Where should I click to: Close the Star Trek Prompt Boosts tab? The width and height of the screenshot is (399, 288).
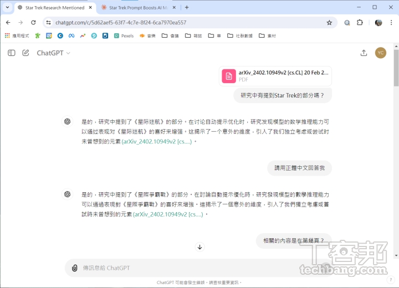pyautogui.click(x=174, y=8)
